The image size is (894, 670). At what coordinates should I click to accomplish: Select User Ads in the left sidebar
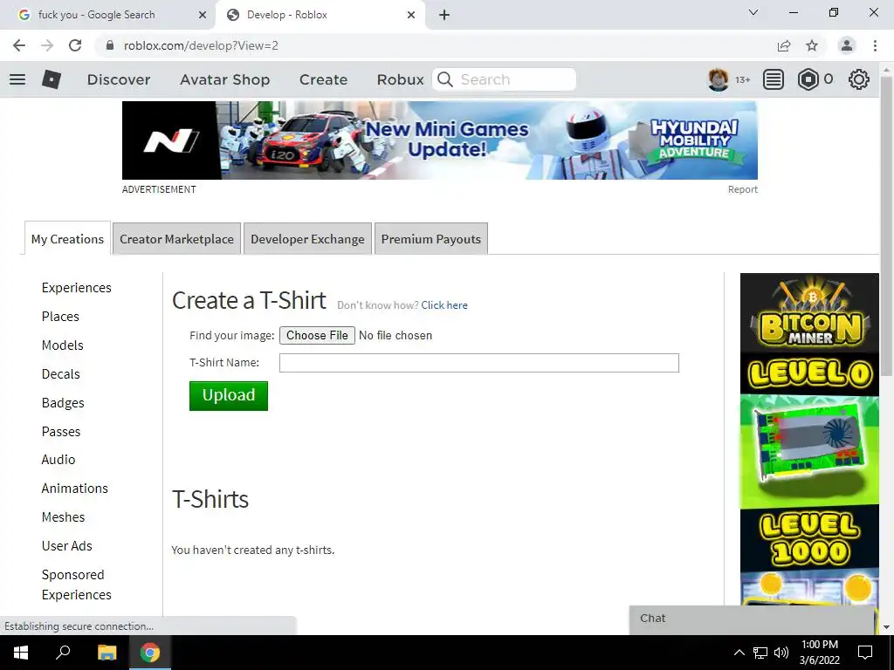tap(66, 546)
